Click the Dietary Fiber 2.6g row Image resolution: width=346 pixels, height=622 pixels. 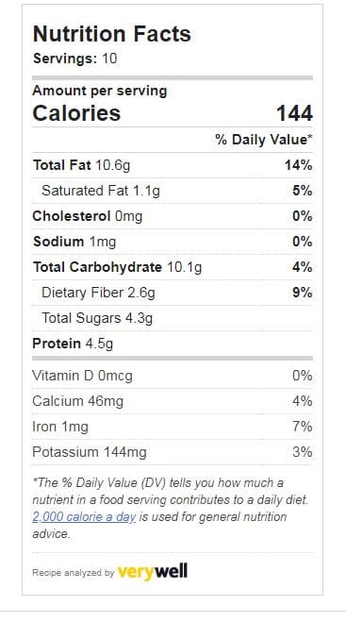coord(173,293)
